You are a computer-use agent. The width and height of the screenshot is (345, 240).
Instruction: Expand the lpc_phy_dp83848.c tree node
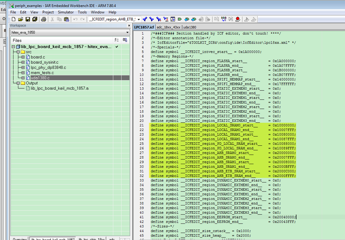coord(23,68)
